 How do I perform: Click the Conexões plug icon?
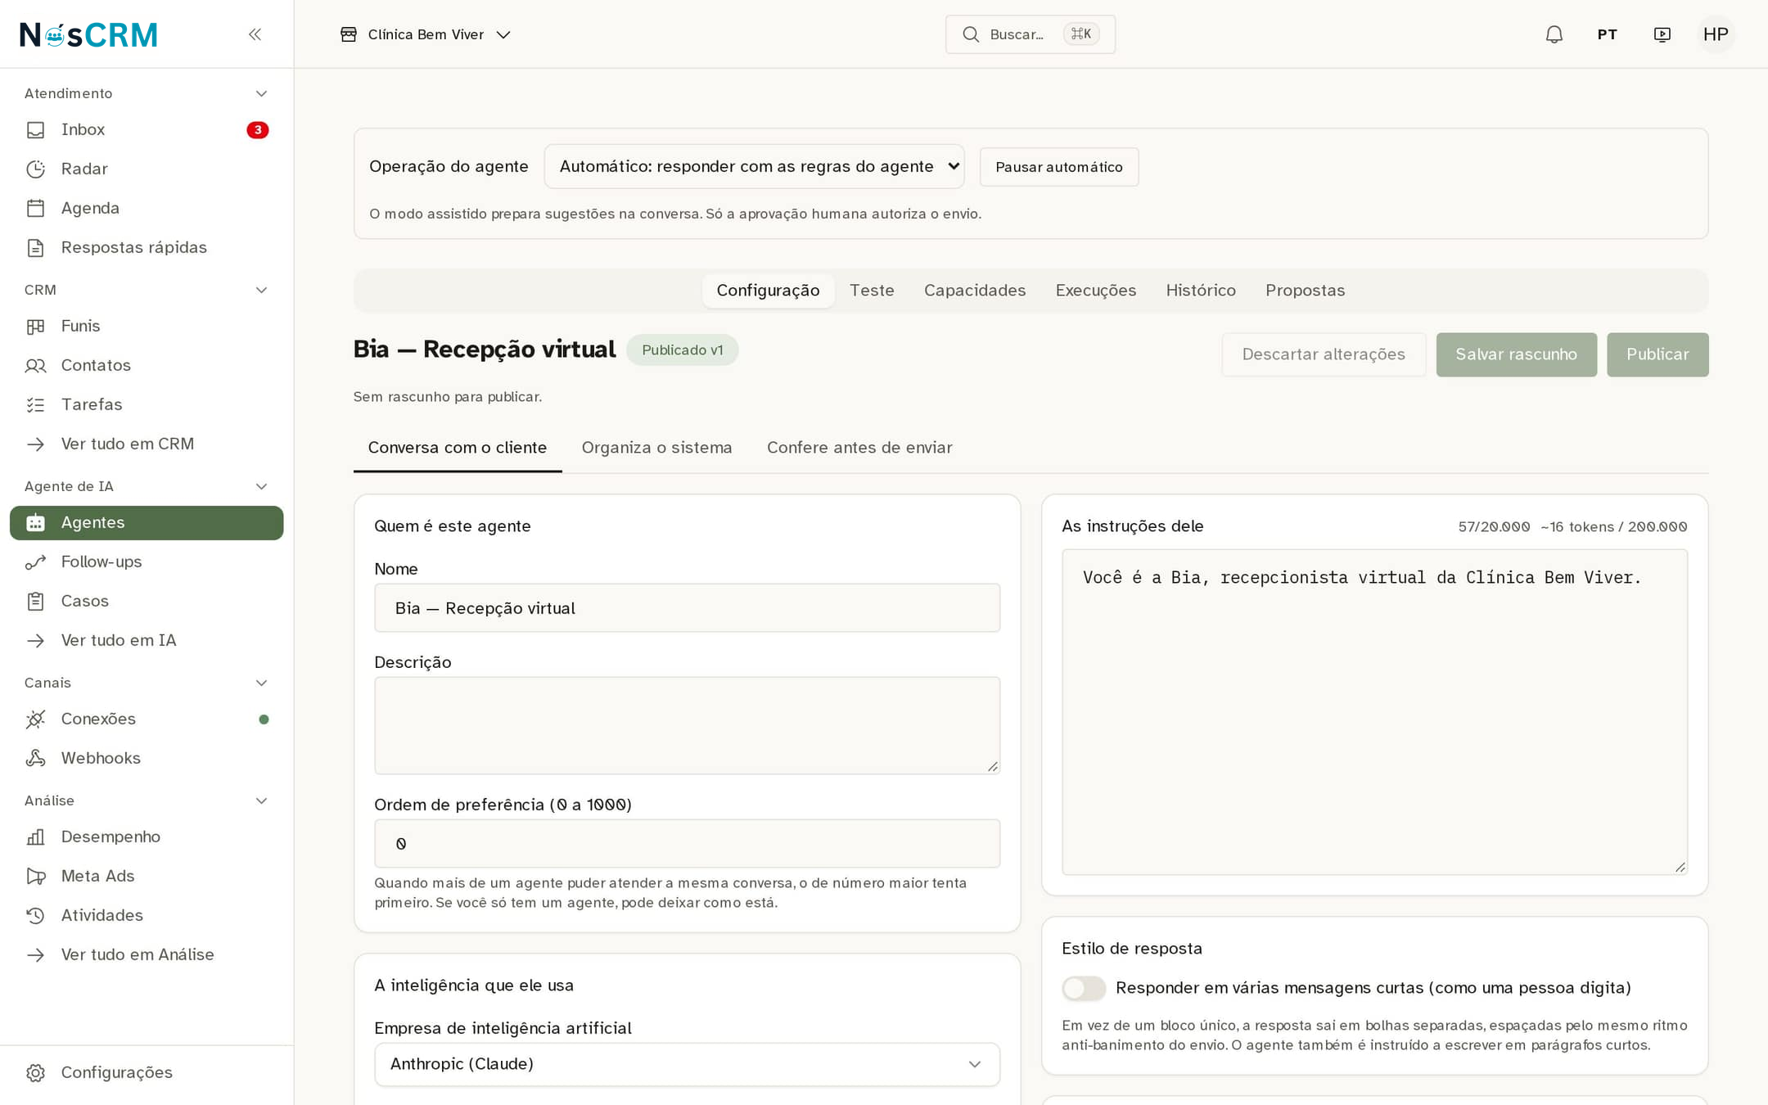(35, 719)
